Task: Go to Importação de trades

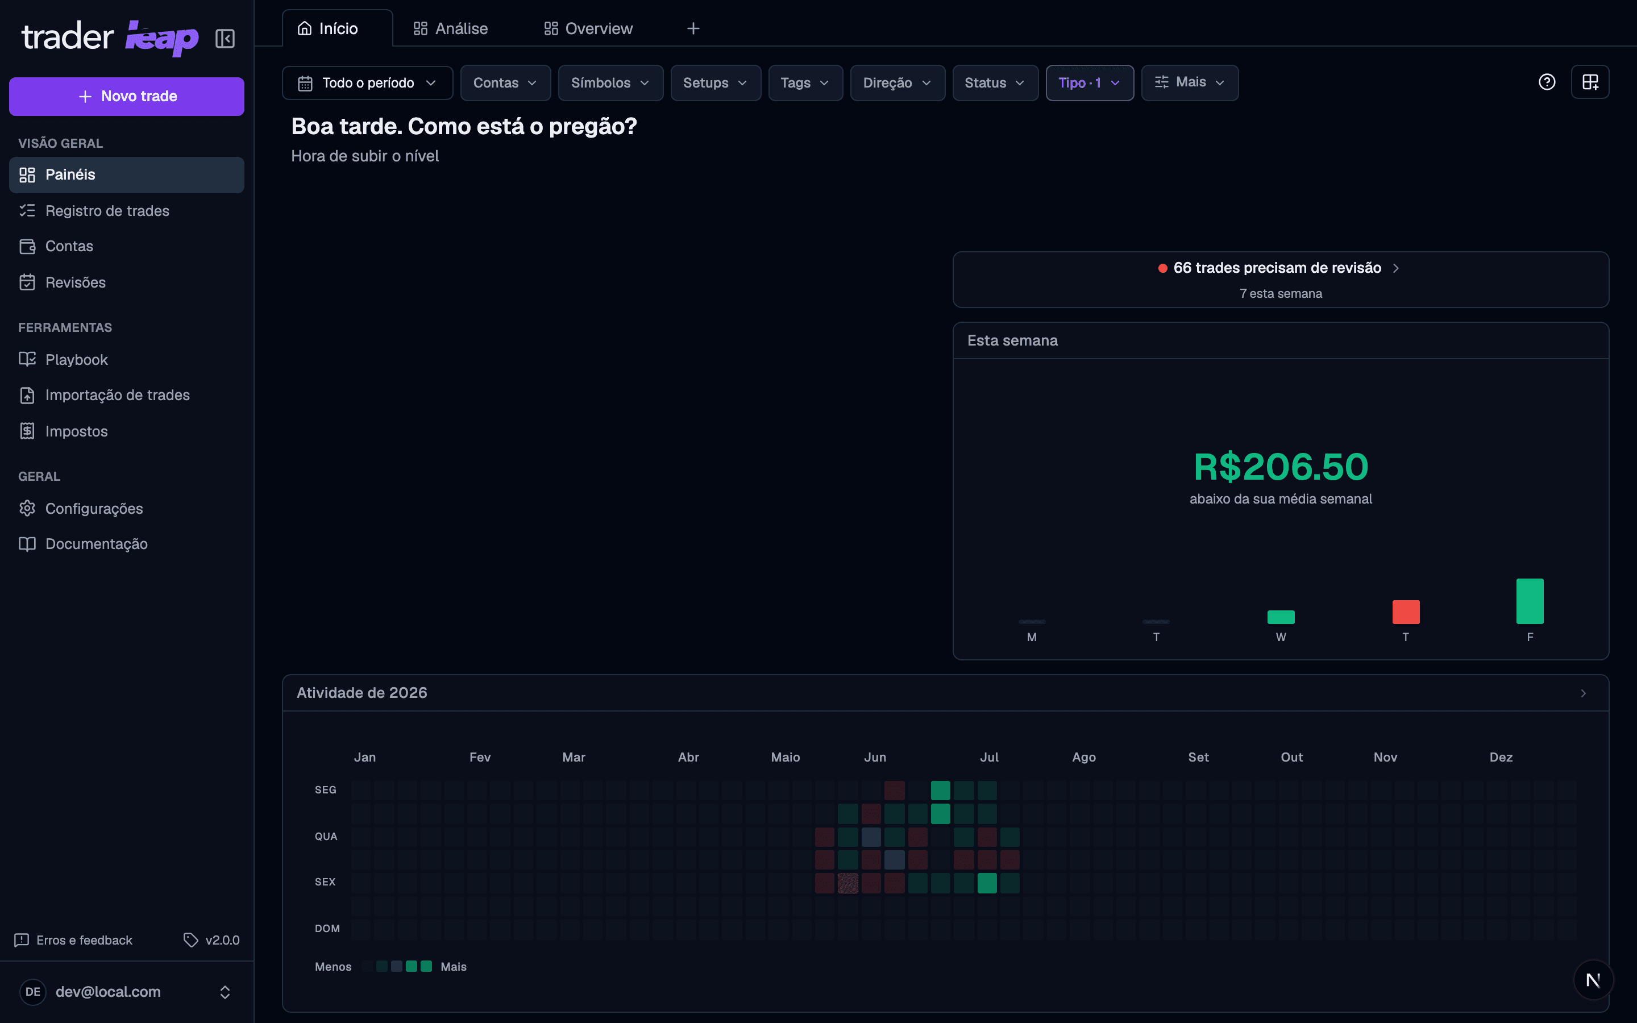Action: point(127,395)
